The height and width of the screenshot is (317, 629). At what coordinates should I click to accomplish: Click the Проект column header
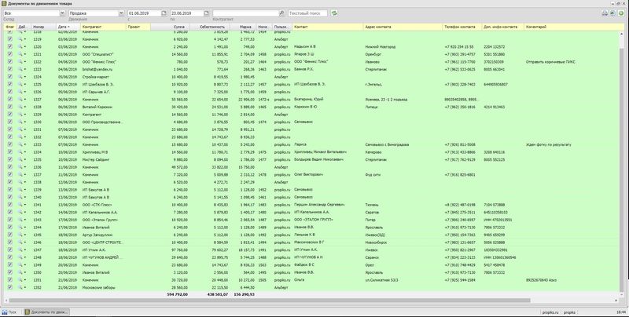[x=138, y=27]
